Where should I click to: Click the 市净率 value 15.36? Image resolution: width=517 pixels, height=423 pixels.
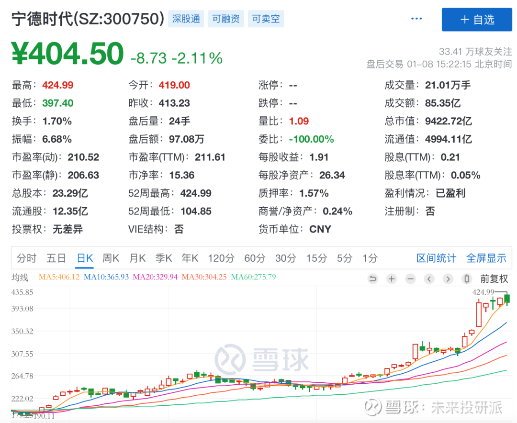tap(182, 175)
